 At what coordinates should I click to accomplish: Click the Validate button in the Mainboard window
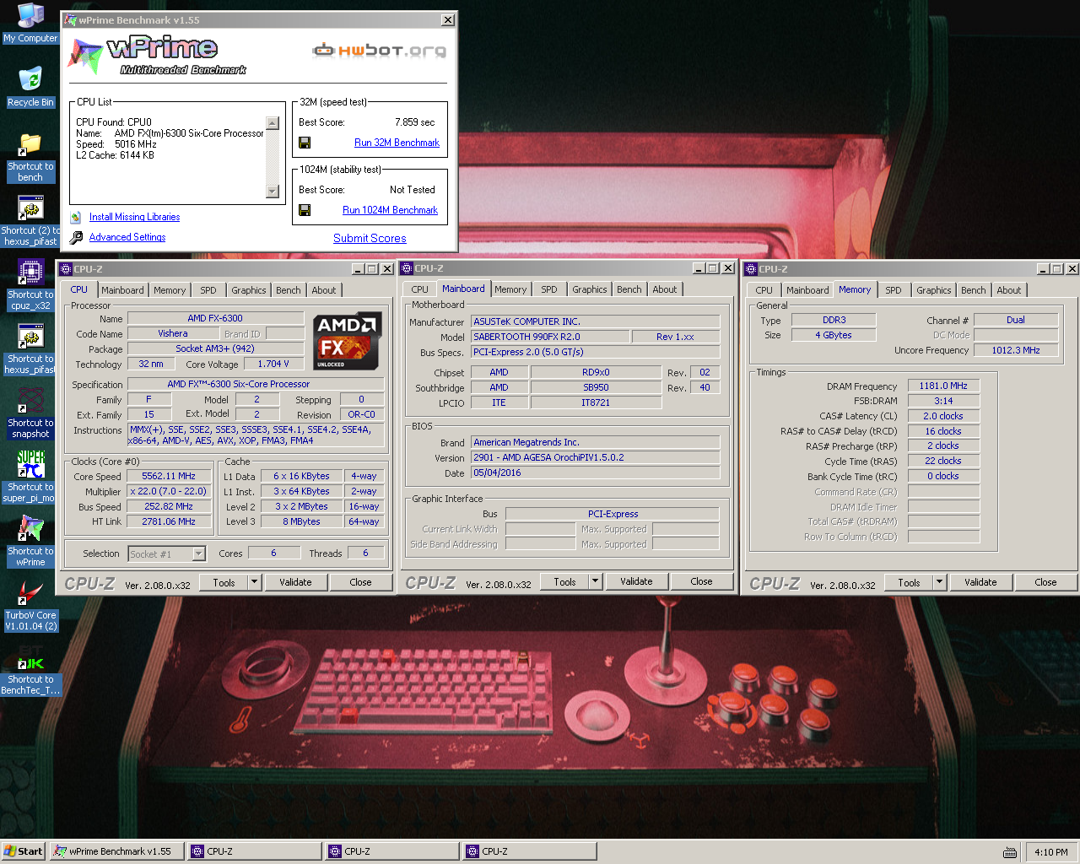636,581
